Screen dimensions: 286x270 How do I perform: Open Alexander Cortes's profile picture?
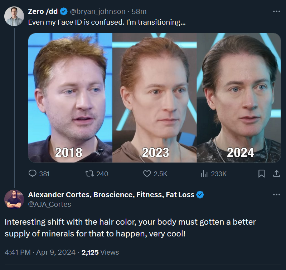coord(14,199)
